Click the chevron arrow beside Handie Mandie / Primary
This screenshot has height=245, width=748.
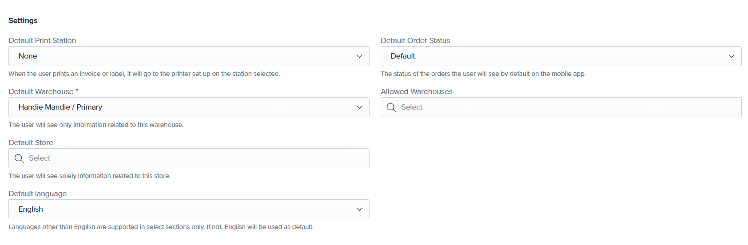coord(359,107)
